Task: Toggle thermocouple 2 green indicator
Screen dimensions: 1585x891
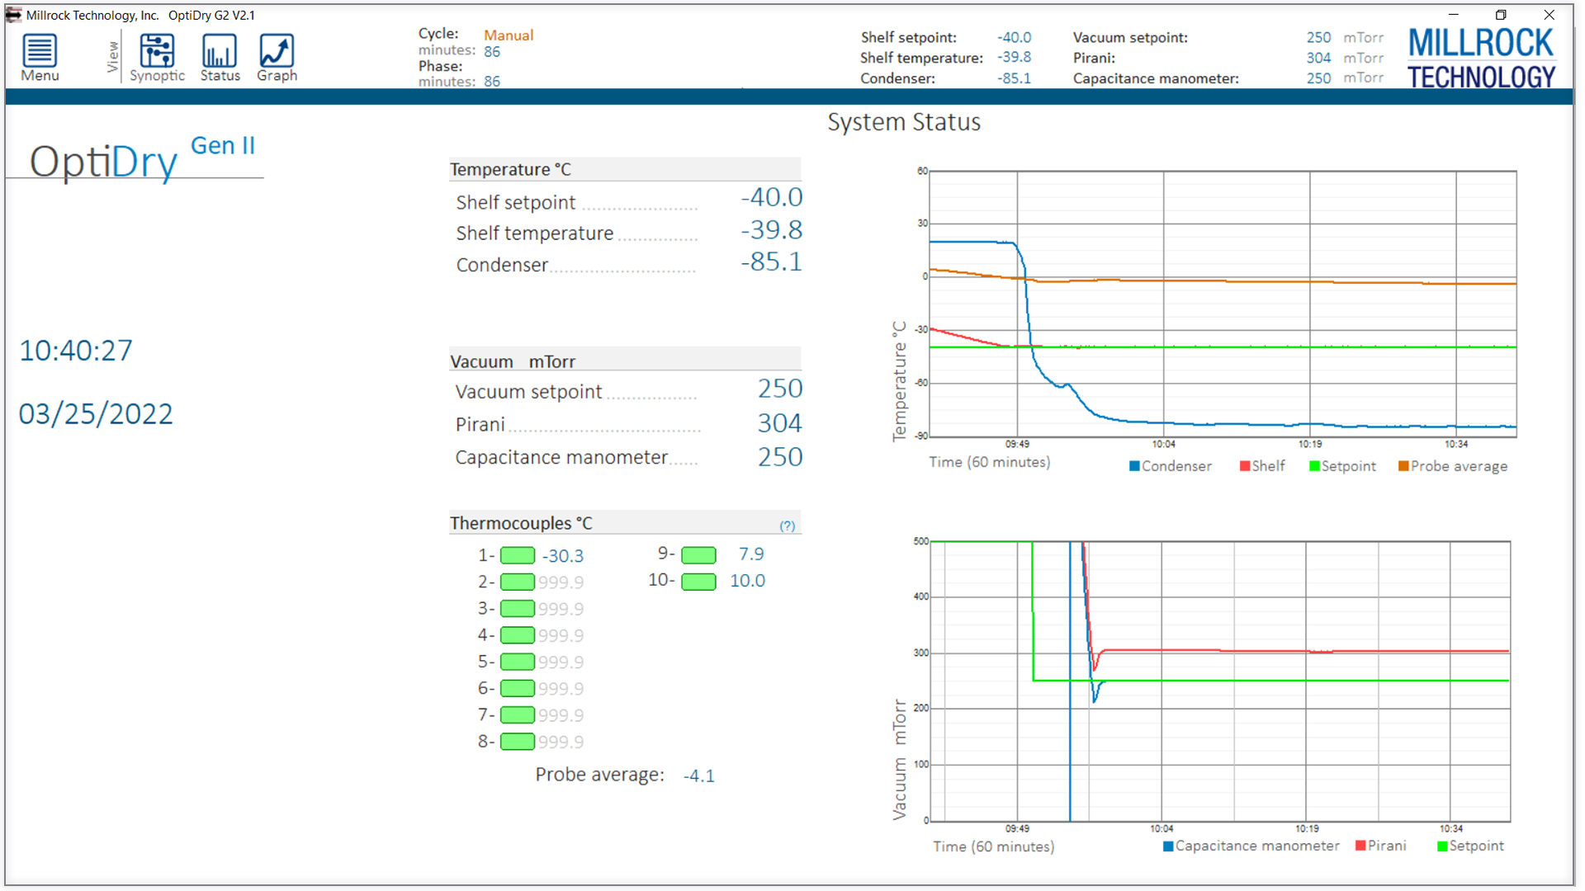Action: [x=518, y=582]
